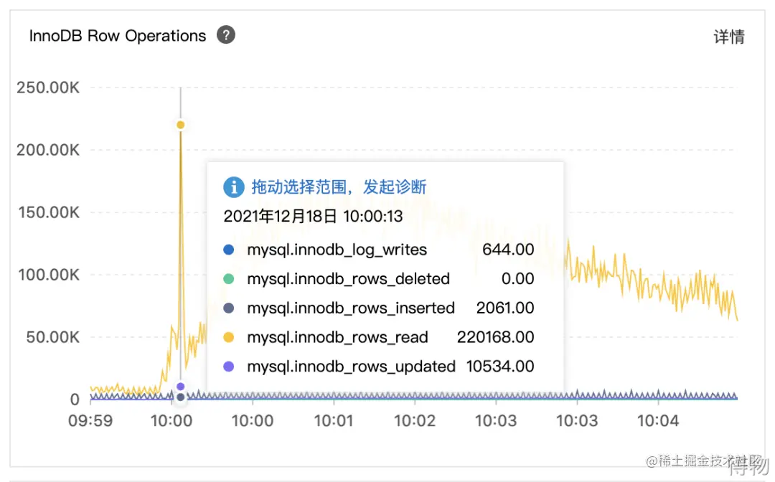Open the InnoDB Row Operations help icon
The height and width of the screenshot is (482, 775).
225,34
